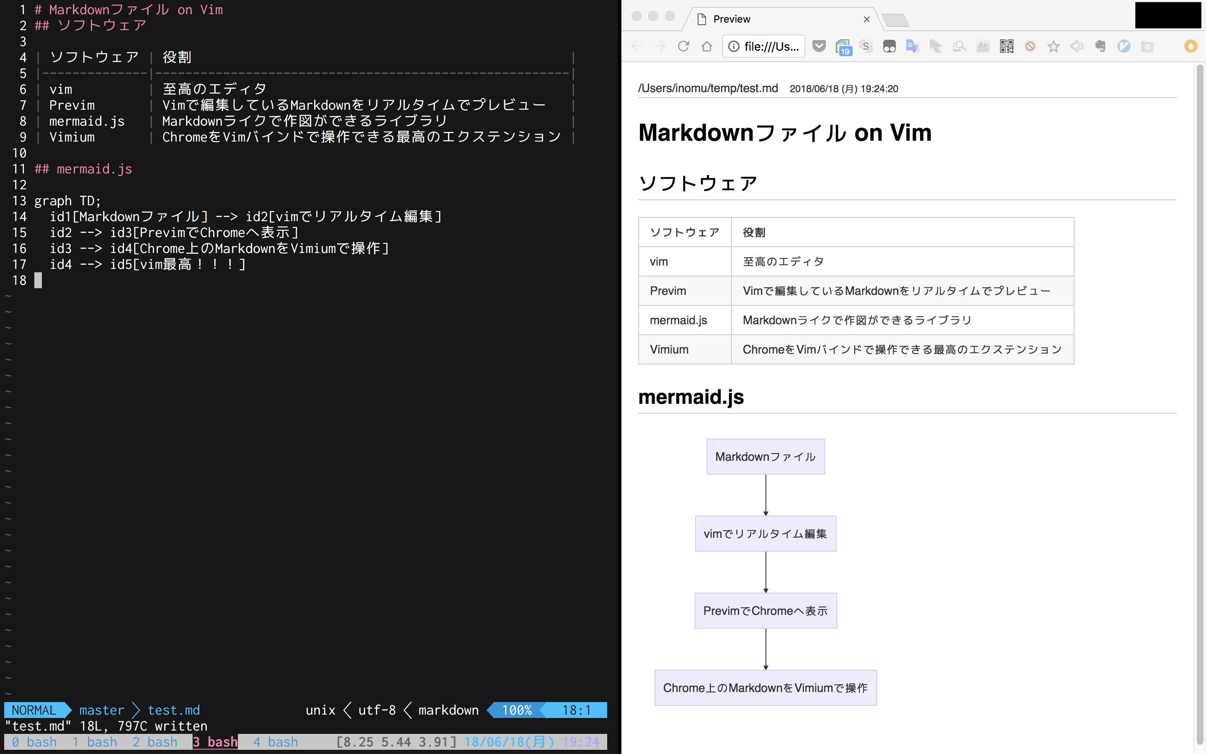Screen dimensions: 1206x754
Task: Click the file:///Us... address field
Action: [x=770, y=46]
